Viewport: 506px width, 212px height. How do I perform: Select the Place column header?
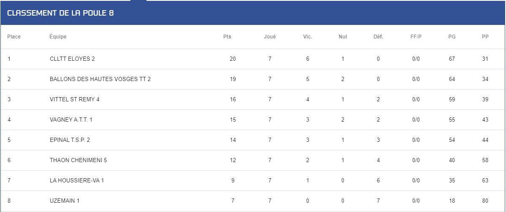[14, 37]
